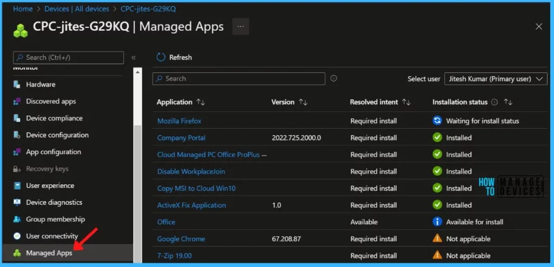Screen dimensions: 554x267
Task: Click the blue info icon for Office status
Action: [437, 222]
